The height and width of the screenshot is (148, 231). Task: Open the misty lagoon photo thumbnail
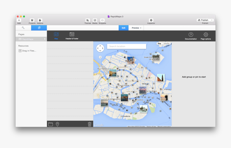pyautogui.click(x=104, y=103)
